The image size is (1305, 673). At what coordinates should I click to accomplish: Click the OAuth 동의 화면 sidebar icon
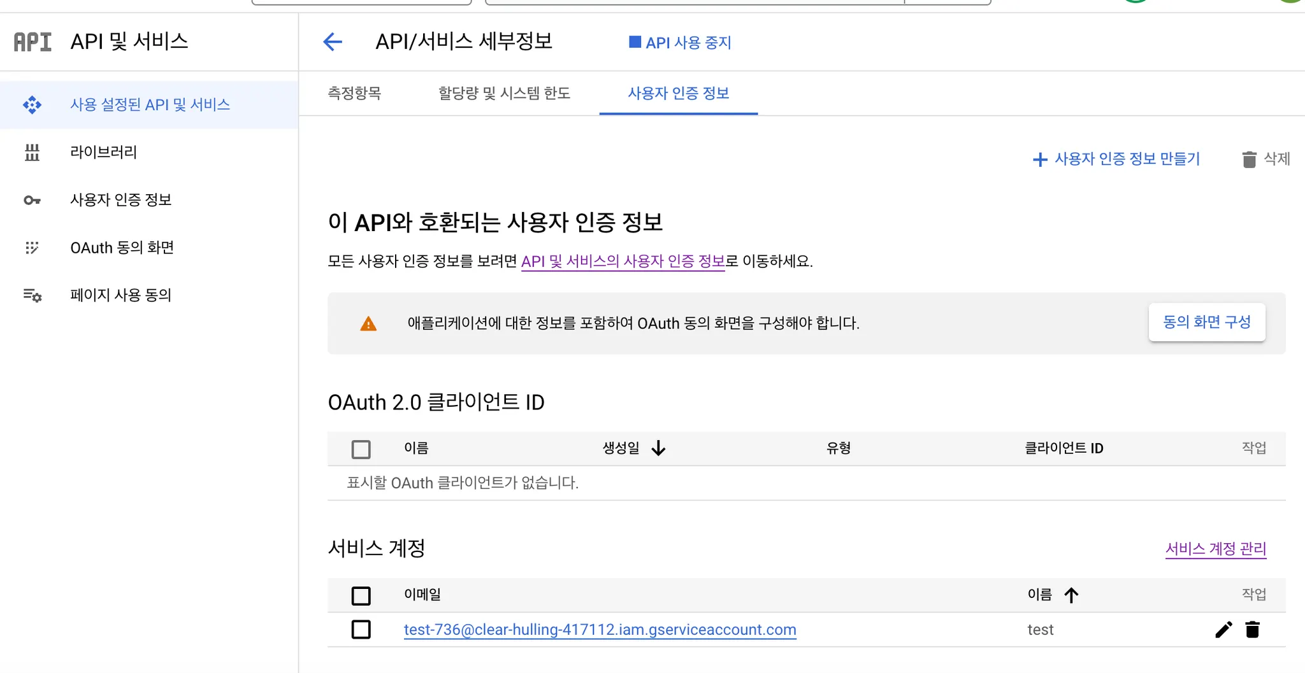click(x=32, y=248)
